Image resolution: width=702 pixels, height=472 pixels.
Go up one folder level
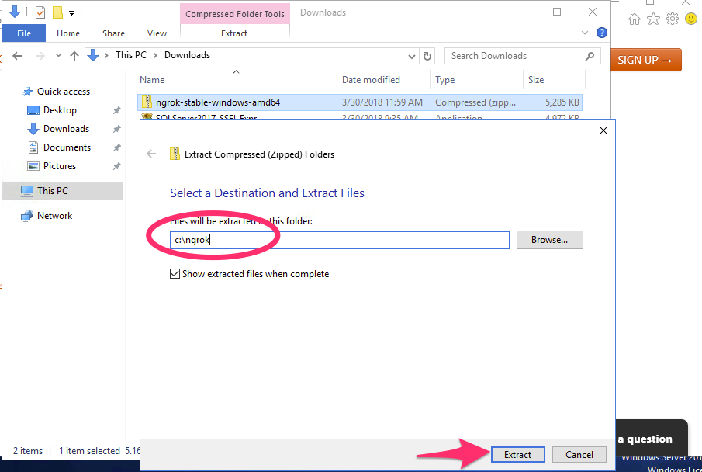74,56
